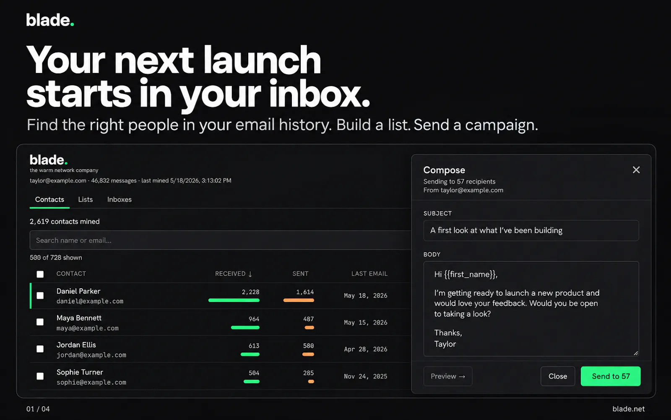Click the sophie@example.com email address
The height and width of the screenshot is (420, 671).
click(91, 383)
